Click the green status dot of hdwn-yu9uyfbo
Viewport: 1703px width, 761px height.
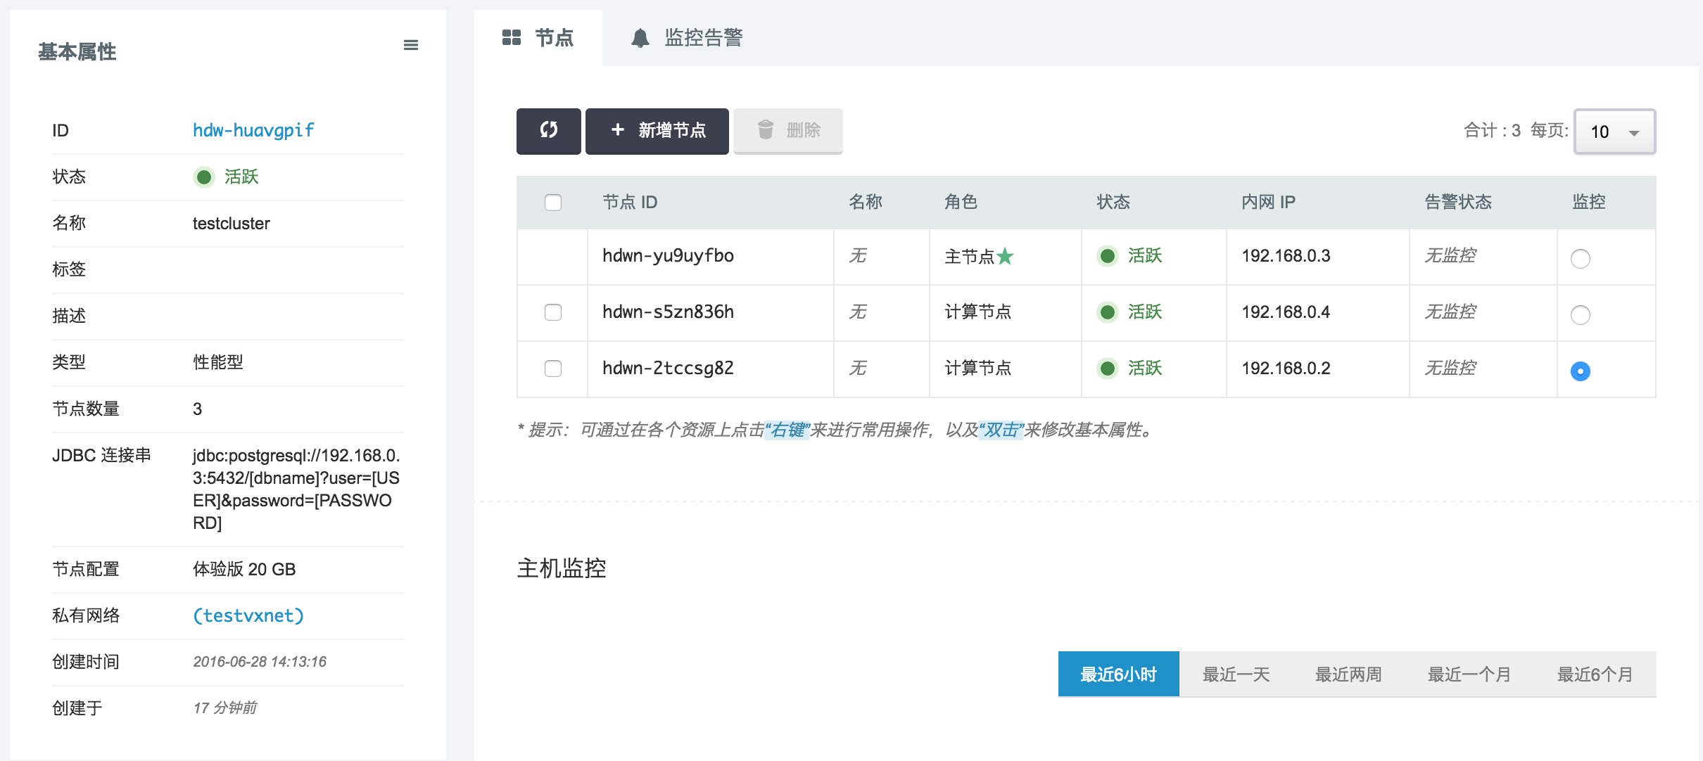click(1108, 256)
